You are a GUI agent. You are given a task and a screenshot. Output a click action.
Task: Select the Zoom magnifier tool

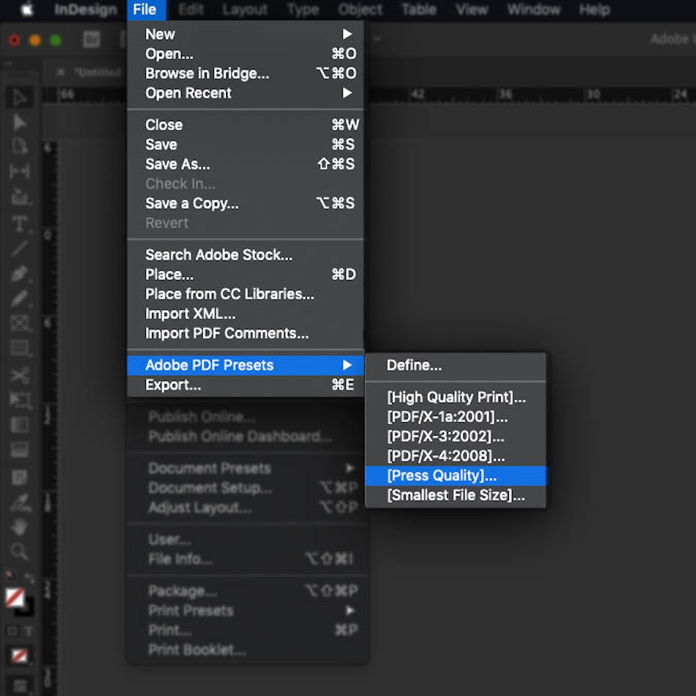click(x=19, y=552)
